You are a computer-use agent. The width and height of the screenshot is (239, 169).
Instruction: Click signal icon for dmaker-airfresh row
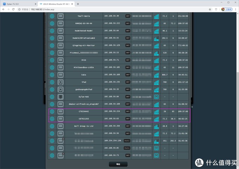coord(156,104)
